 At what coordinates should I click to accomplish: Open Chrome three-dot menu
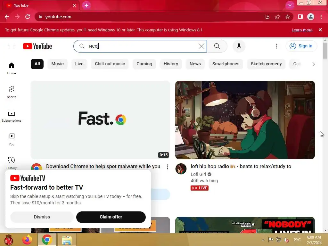[321, 17]
